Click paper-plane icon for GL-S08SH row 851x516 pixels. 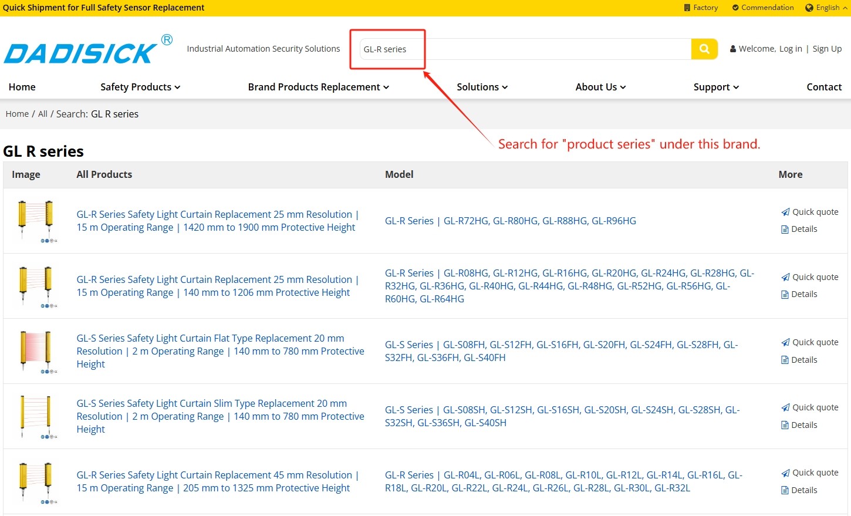point(785,407)
